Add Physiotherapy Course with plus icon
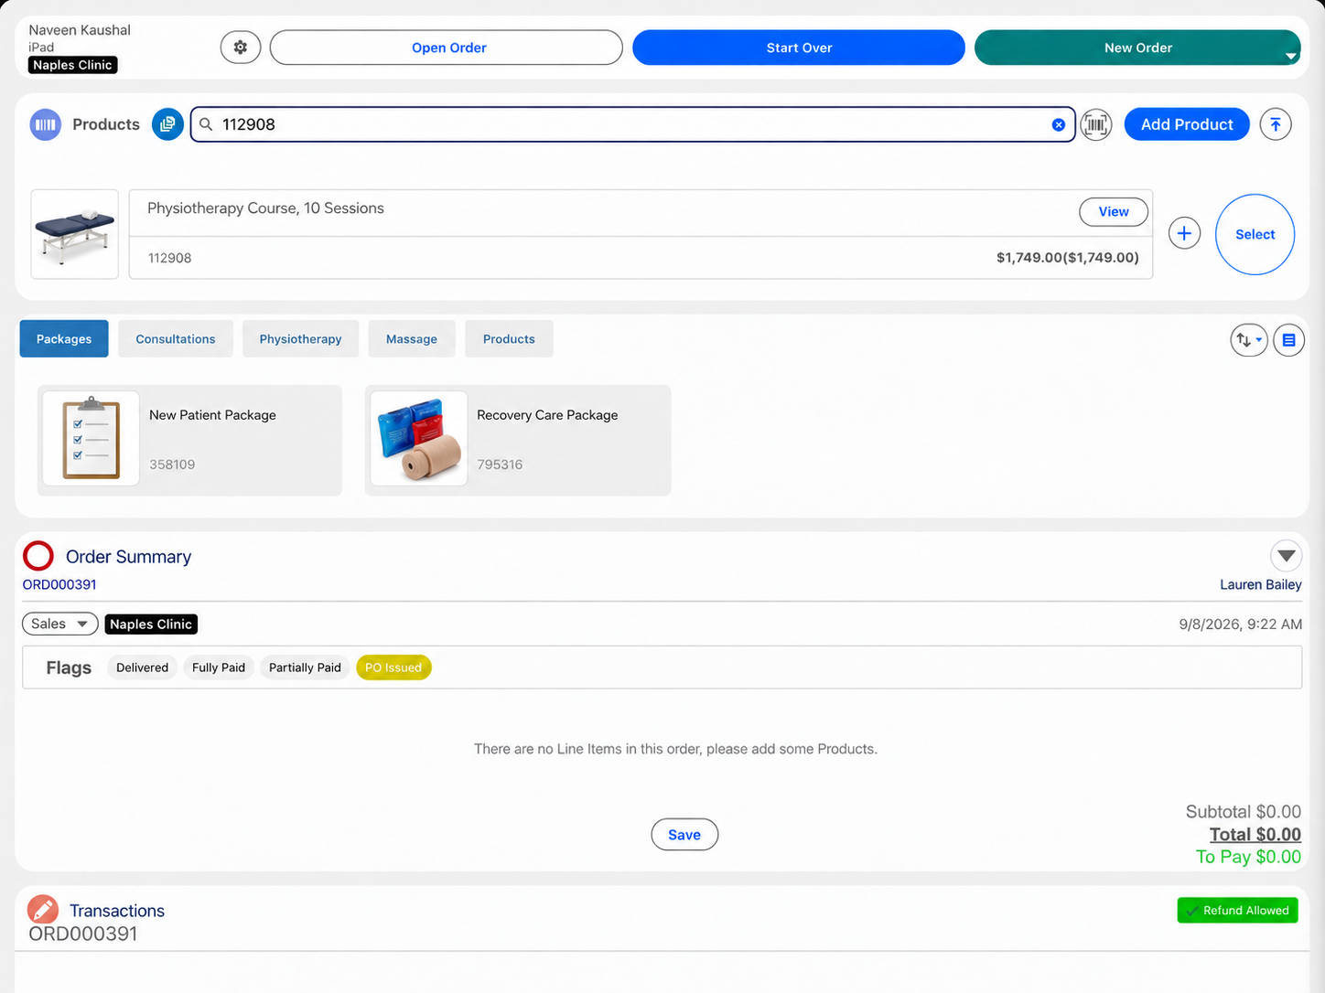Screen dimensions: 1325x993 tap(1184, 233)
